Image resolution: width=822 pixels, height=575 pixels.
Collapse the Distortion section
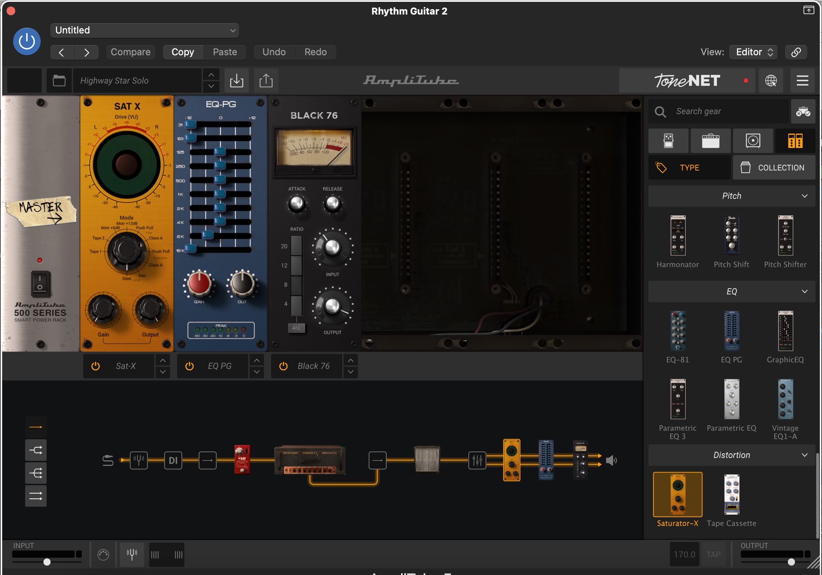[732, 455]
